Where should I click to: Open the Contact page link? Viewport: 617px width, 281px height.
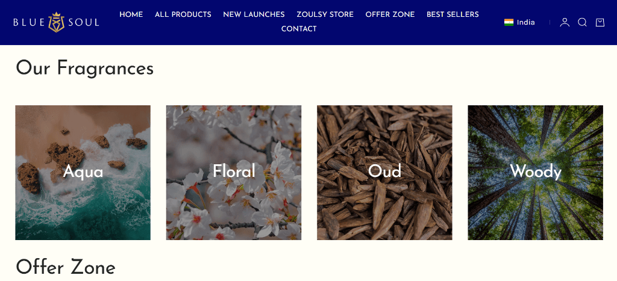[299, 29]
